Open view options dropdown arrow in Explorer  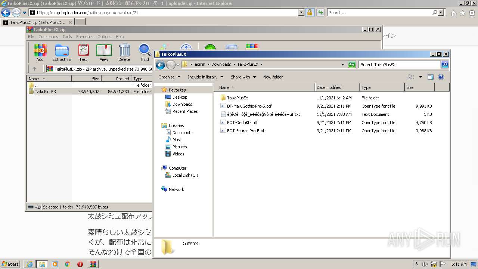(420, 77)
